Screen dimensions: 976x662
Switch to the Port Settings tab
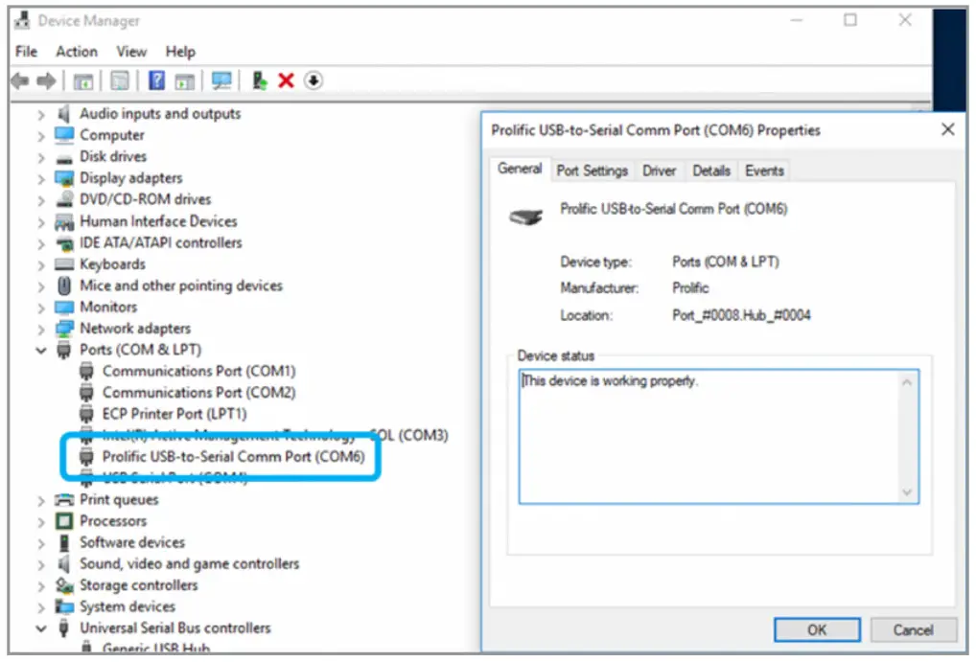592,171
